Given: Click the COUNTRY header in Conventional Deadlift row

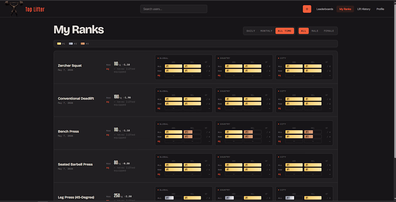Looking at the screenshot, I should point(225,91).
